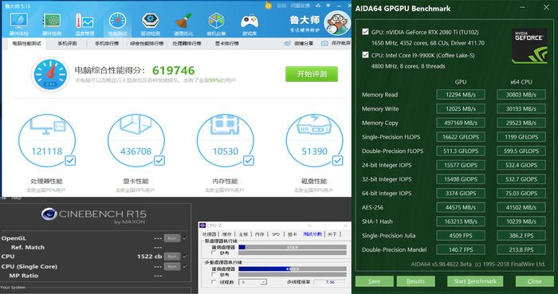Viewport: 558px width, 294px height.
Task: Click the single-thread score bar in CPU-Z
Action: pyautogui.click(x=293, y=247)
